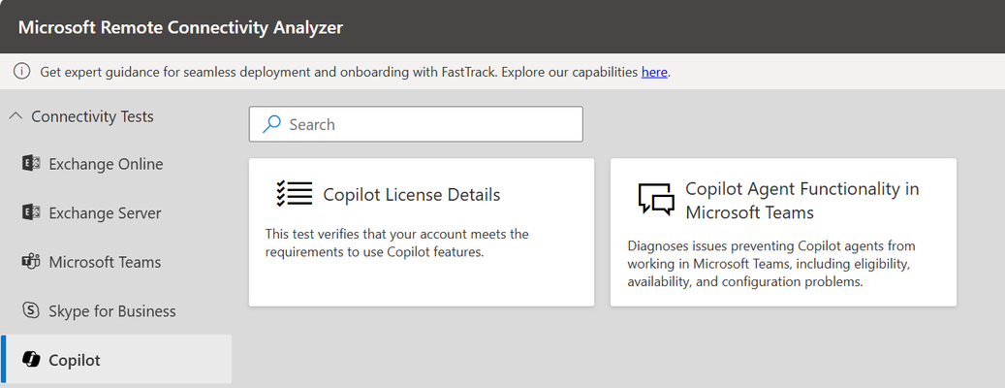Viewport: 1005px width, 388px height.
Task: Open Copilot Agent Functionality in Microsoft Teams title
Action: [x=802, y=200]
